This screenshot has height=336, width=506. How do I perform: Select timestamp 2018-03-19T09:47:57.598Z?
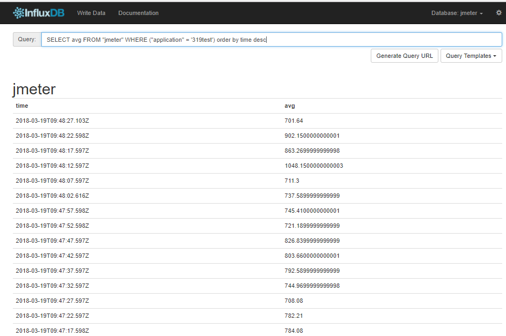click(52, 211)
